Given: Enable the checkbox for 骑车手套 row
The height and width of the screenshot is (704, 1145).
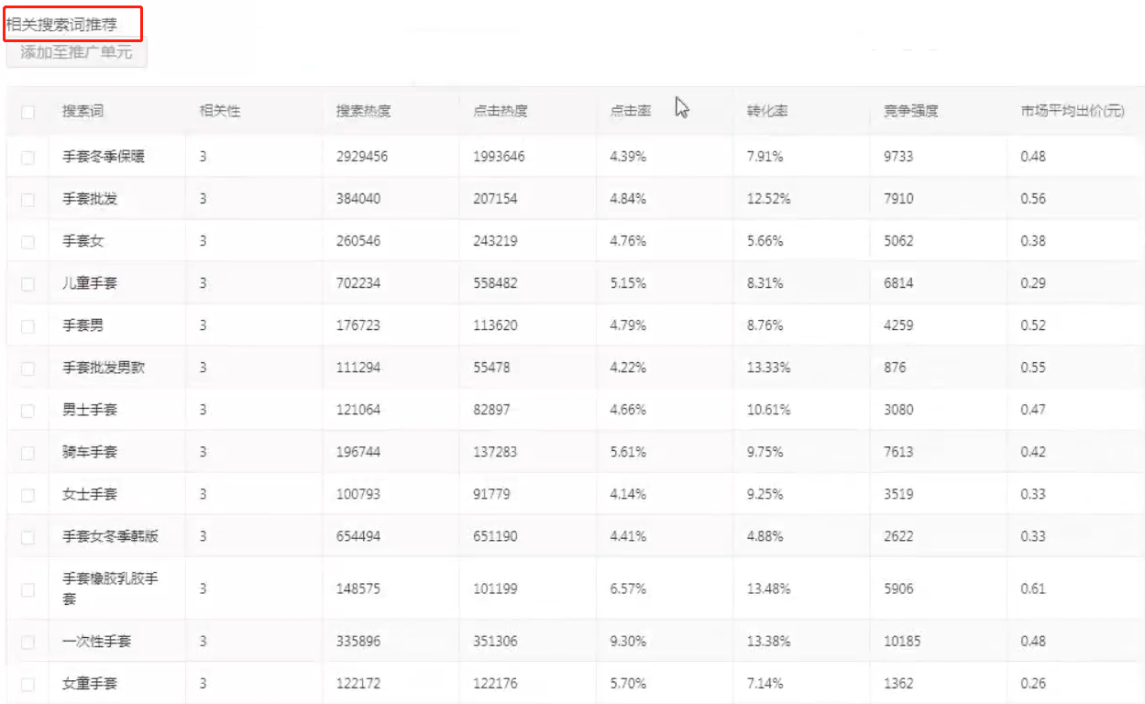Looking at the screenshot, I should tap(28, 453).
